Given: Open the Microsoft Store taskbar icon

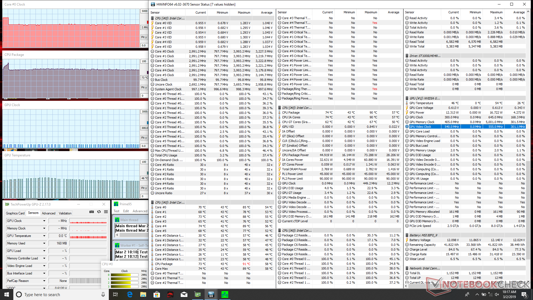Looking at the screenshot, I should pyautogui.click(x=157, y=294).
